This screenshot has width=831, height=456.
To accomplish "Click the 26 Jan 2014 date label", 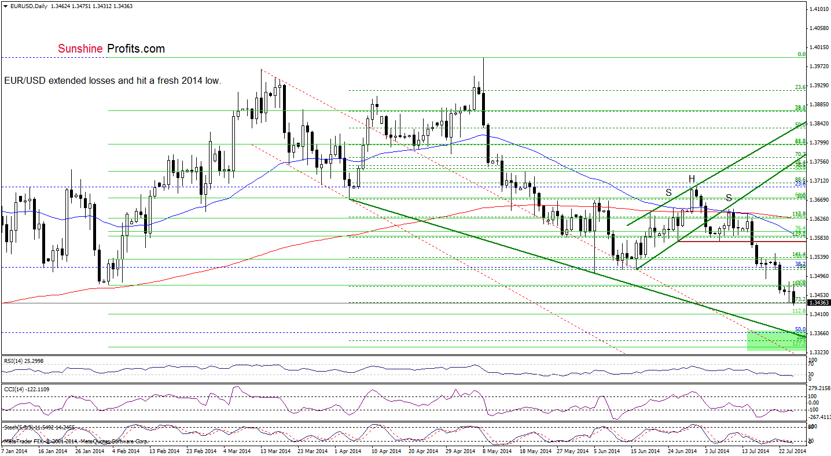I will click(x=90, y=450).
